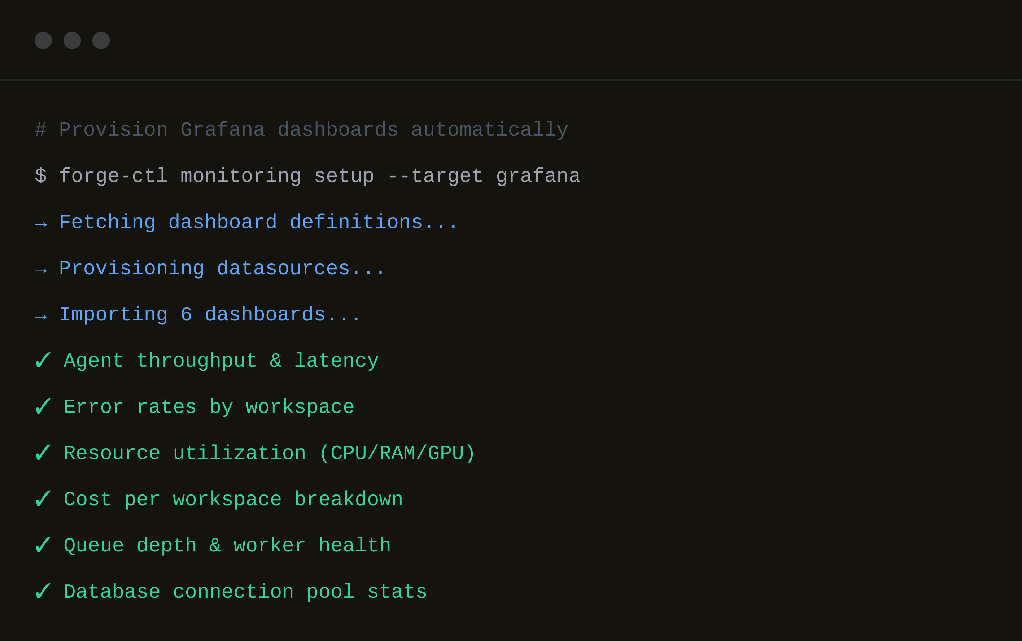The image size is (1022, 641).
Task: Click the third gray window dot
Action: [101, 40]
